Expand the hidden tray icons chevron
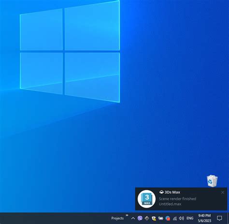The image size is (229, 224). (133, 218)
